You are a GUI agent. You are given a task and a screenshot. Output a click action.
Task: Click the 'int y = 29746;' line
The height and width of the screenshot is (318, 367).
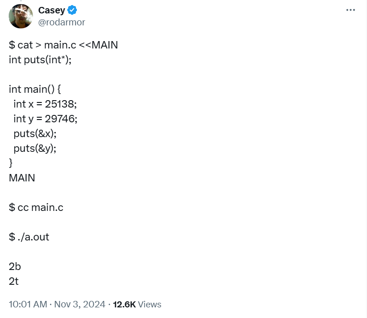[x=45, y=119]
